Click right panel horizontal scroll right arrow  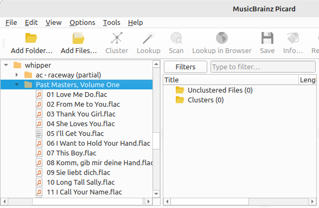pos(312,201)
